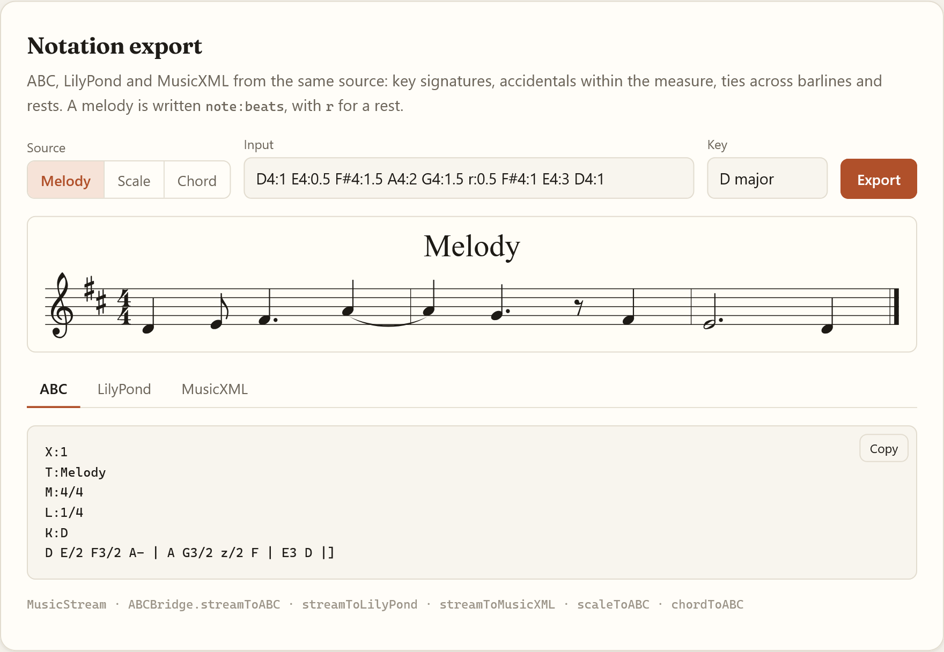Click chordToABC in the footer
Image resolution: width=944 pixels, height=652 pixels.
(707, 604)
